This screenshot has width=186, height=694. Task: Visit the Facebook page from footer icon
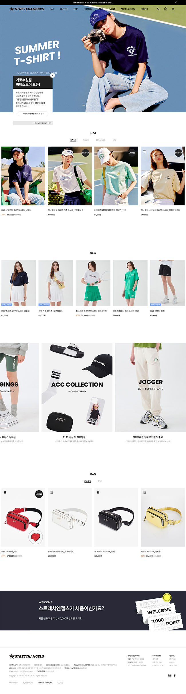(x=175, y=675)
